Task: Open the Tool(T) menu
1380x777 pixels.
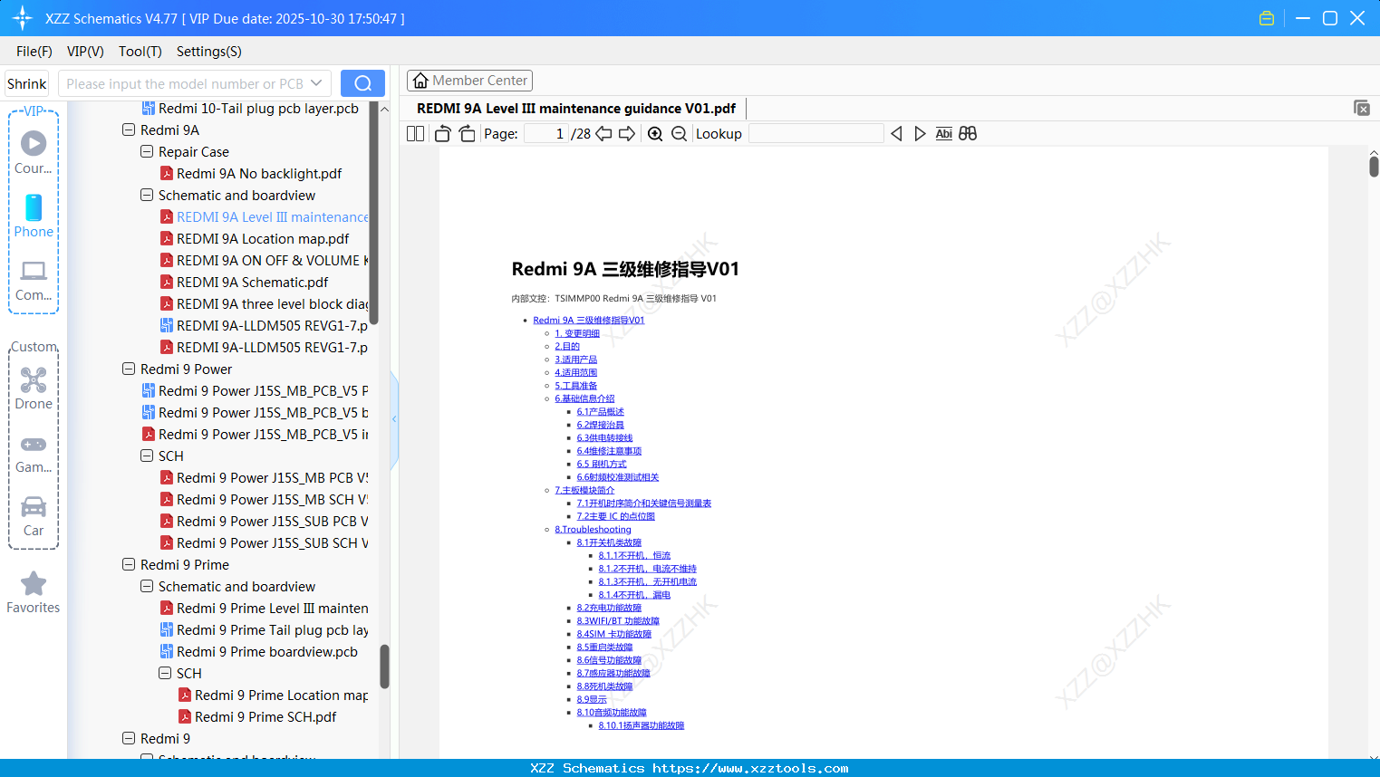Action: click(x=140, y=52)
